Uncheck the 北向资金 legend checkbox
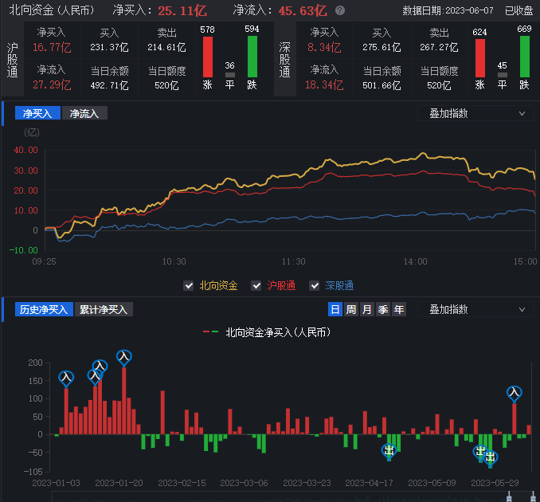The width and height of the screenshot is (540, 502). (189, 285)
